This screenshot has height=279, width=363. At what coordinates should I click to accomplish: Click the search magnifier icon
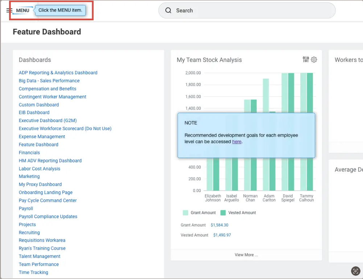pos(168,11)
